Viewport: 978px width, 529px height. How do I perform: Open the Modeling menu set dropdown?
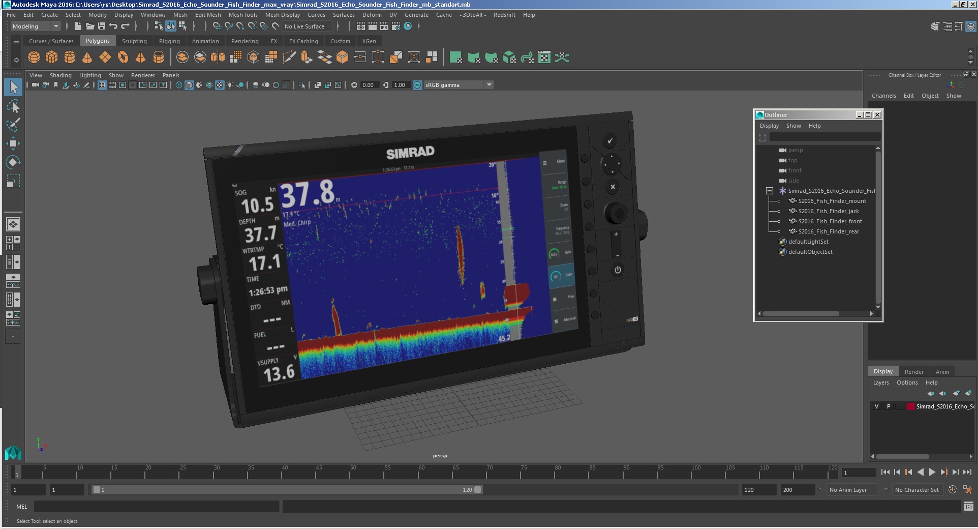(x=36, y=26)
